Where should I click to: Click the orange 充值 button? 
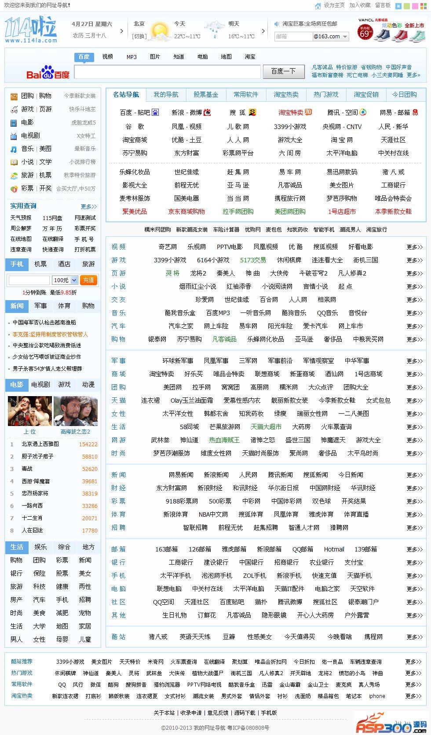(x=89, y=280)
